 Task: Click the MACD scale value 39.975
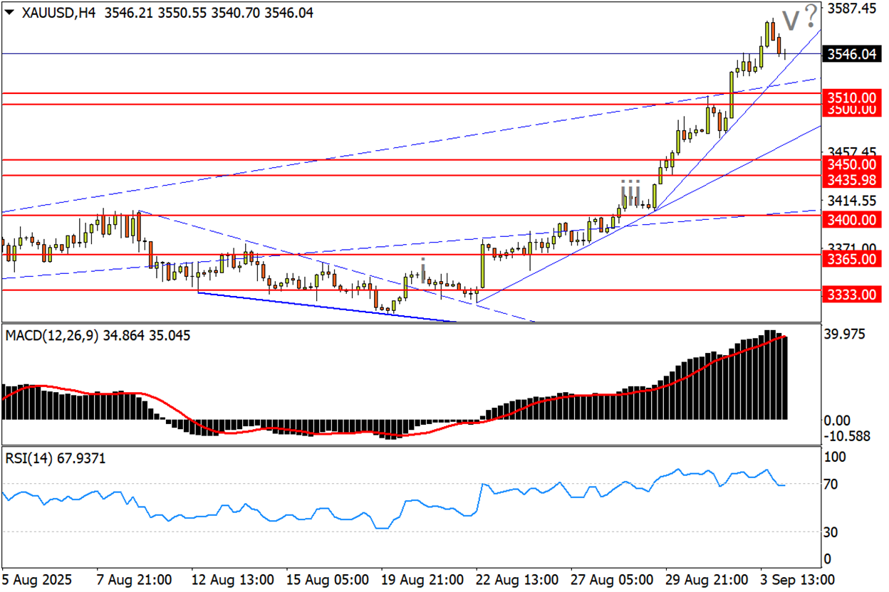846,334
